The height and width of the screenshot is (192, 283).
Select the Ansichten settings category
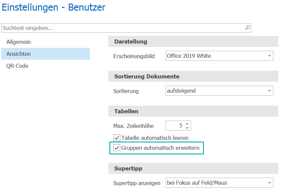click(x=46, y=54)
